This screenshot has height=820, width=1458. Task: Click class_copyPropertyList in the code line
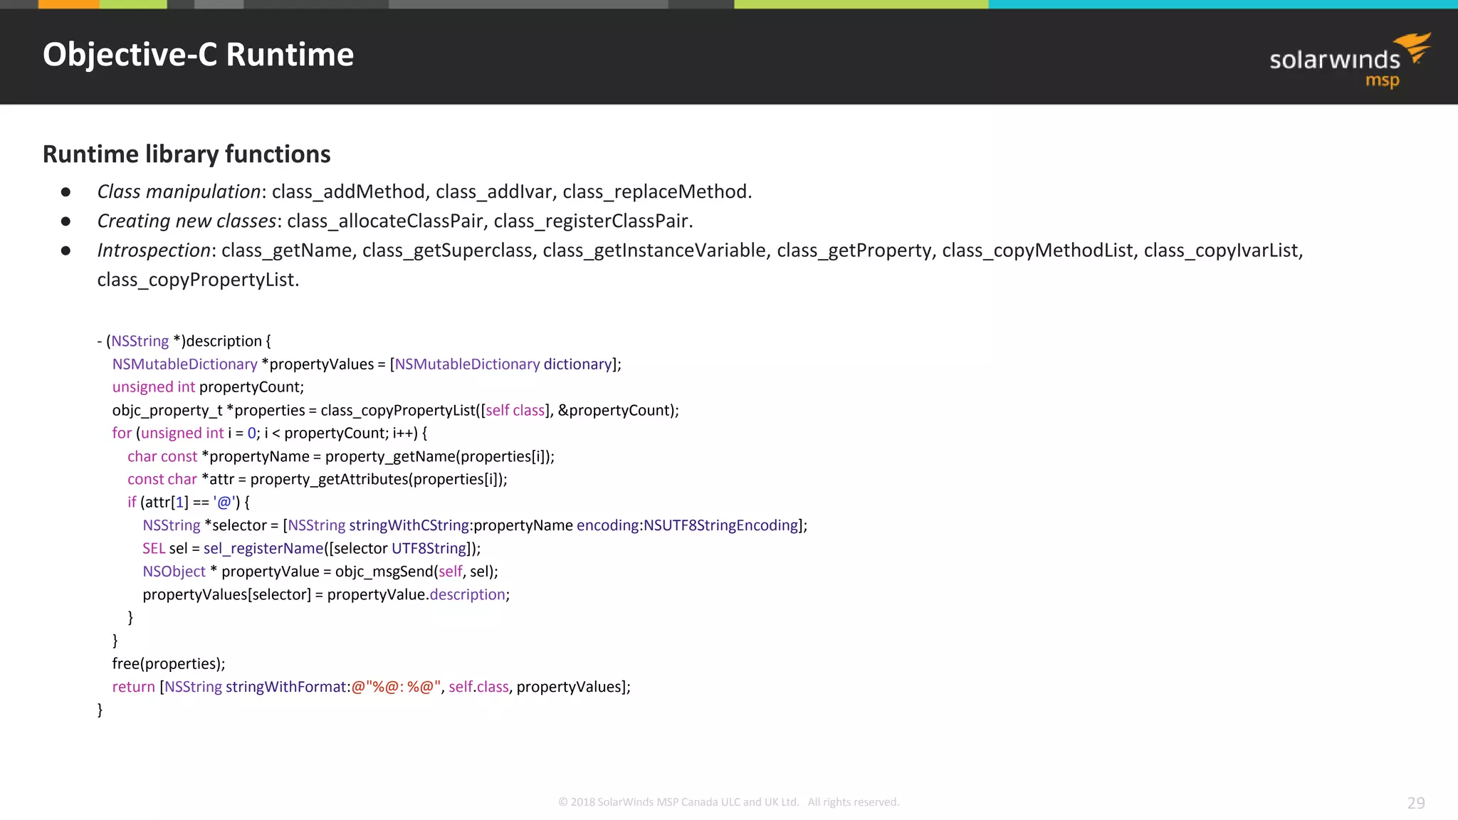point(397,411)
